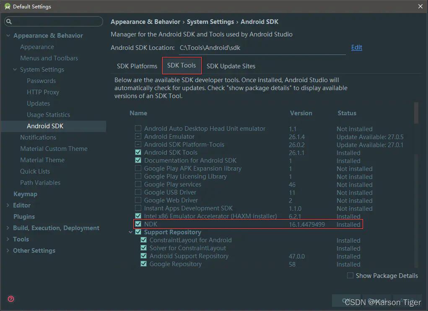
Task: Select Passwords settings item
Action: pyautogui.click(x=41, y=81)
